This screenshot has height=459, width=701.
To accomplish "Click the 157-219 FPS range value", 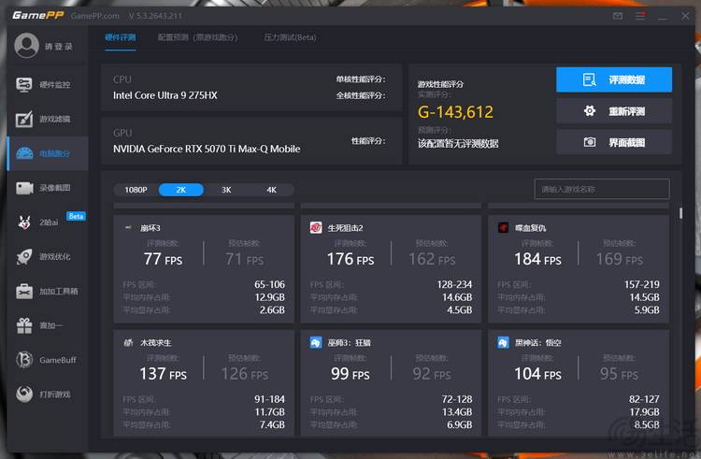I will pos(641,284).
